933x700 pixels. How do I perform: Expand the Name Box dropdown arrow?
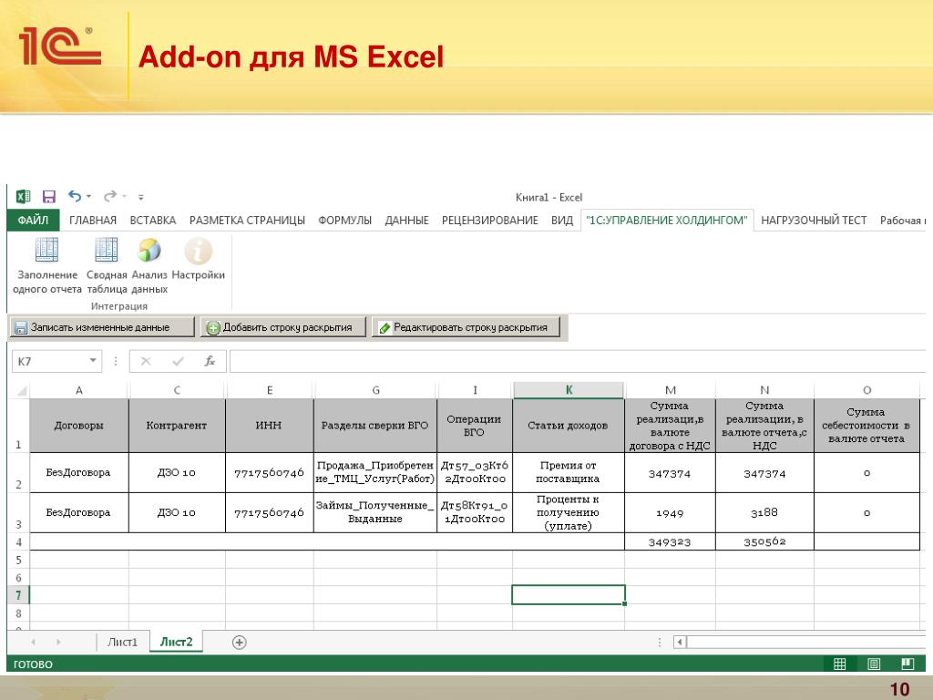tap(94, 361)
